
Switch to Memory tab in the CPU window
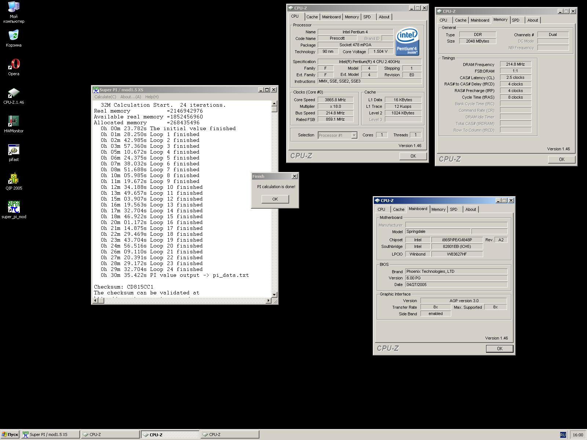click(352, 17)
